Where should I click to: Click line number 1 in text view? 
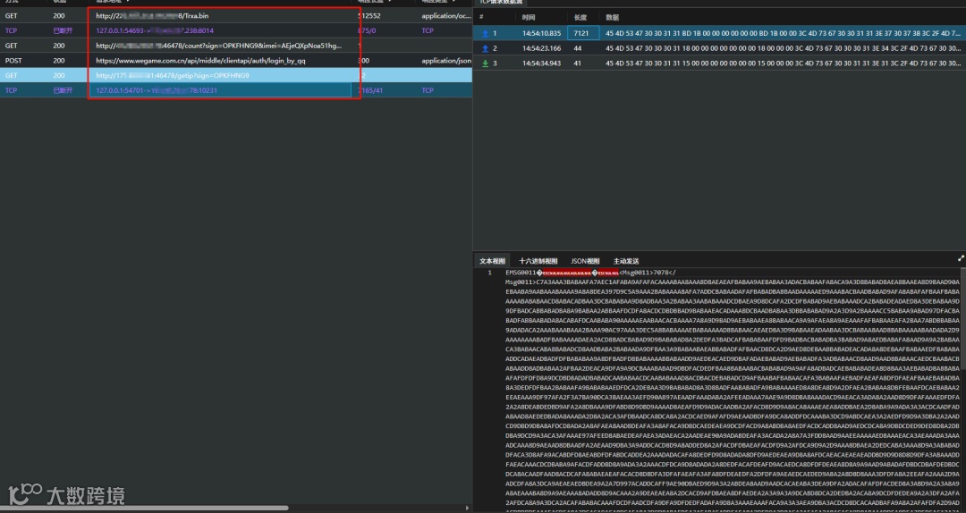click(490, 273)
